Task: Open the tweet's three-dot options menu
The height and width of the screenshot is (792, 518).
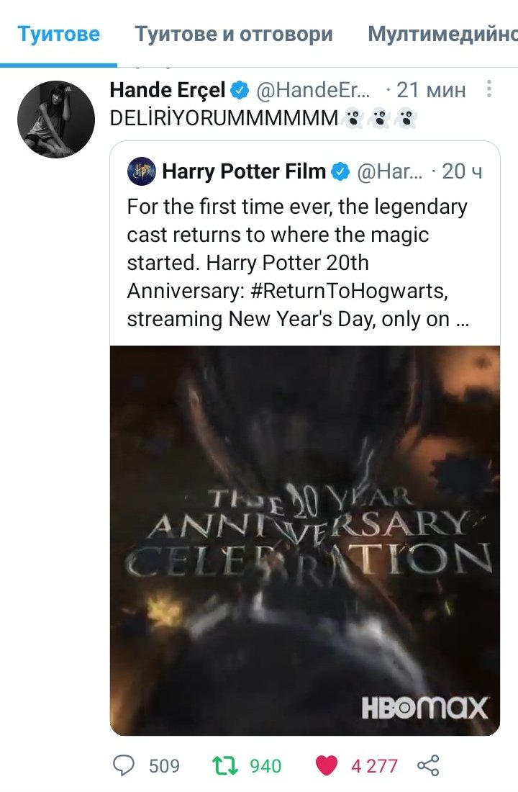Action: (x=489, y=89)
